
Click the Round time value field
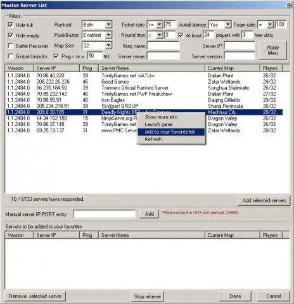coord(170,35)
